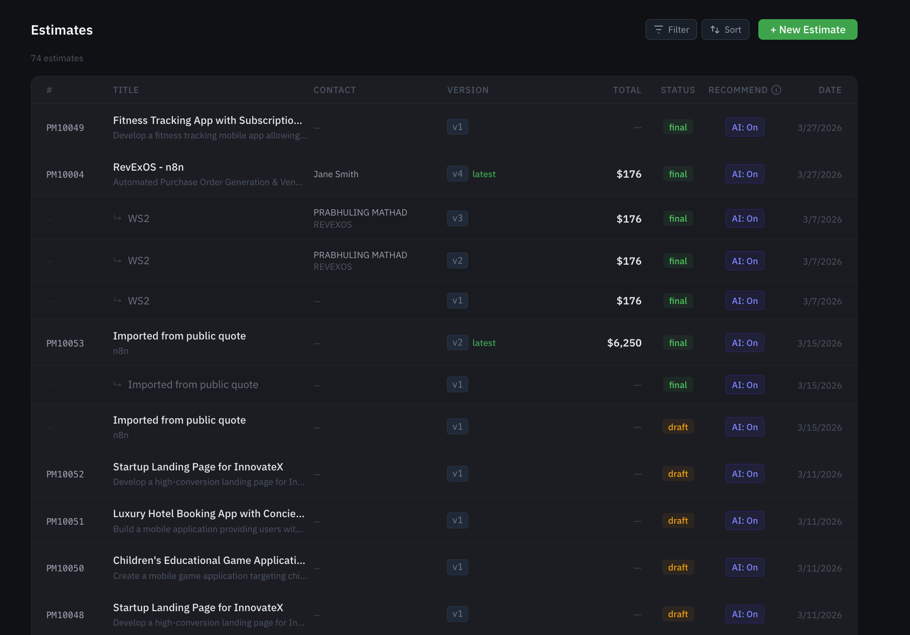Click arrow icon beside indented Imported from public quote
Screen dimensions: 910x635
click(117, 384)
